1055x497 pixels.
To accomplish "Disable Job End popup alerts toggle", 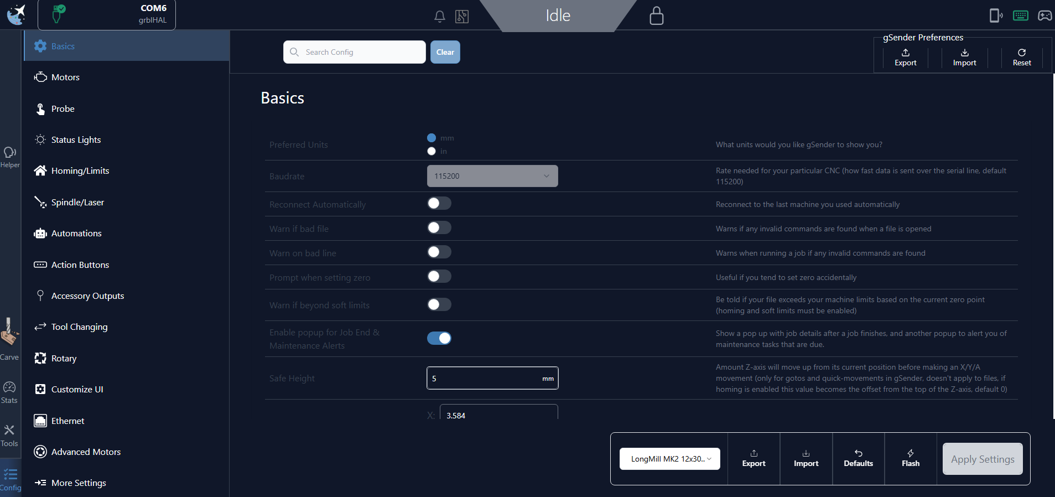I will 439,338.
